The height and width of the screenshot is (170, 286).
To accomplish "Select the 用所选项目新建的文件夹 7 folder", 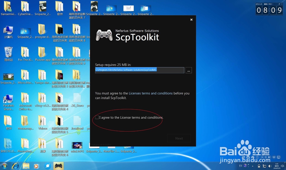I will pyautogui.click(x=77, y=10).
